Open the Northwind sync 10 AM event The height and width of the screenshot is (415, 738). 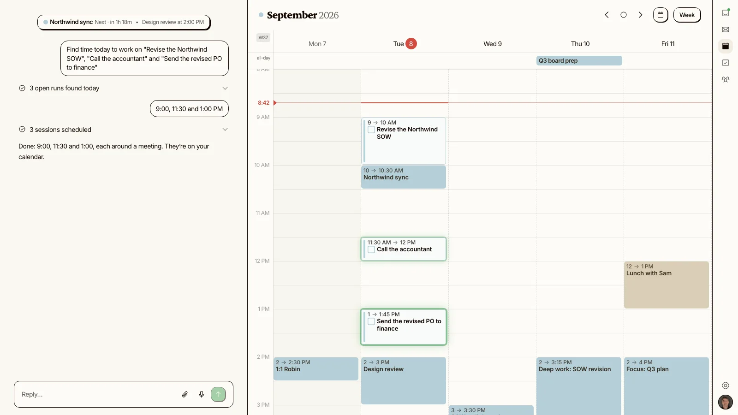[x=404, y=177]
